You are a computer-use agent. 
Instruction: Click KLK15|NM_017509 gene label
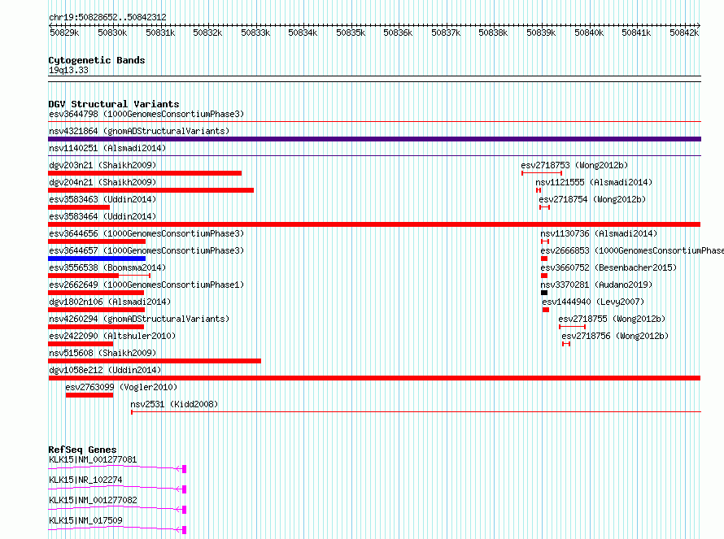pyautogui.click(x=85, y=520)
